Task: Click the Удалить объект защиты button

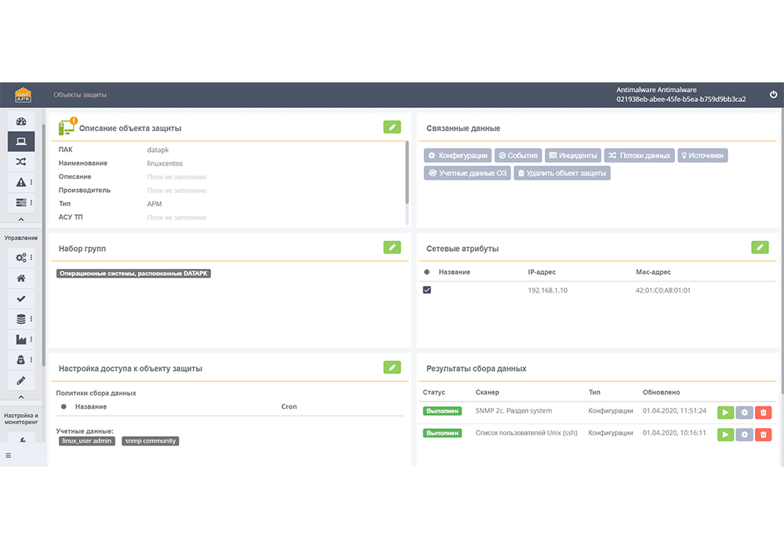Action: pos(561,173)
